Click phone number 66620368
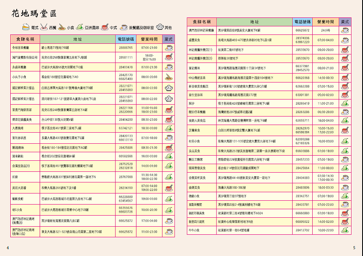 coord(302,78)
